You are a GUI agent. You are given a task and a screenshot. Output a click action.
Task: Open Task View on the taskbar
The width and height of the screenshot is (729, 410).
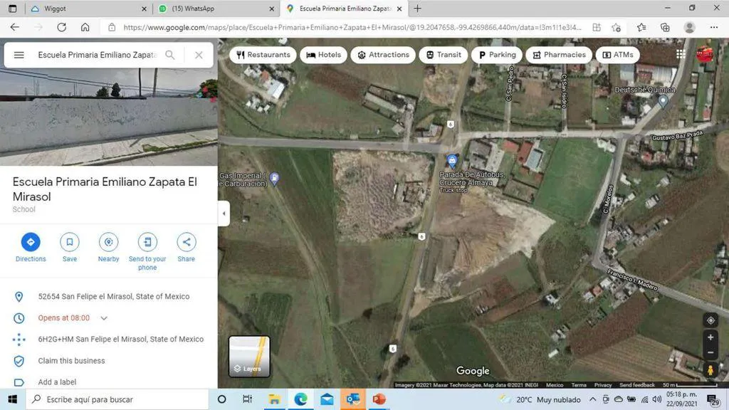click(247, 399)
